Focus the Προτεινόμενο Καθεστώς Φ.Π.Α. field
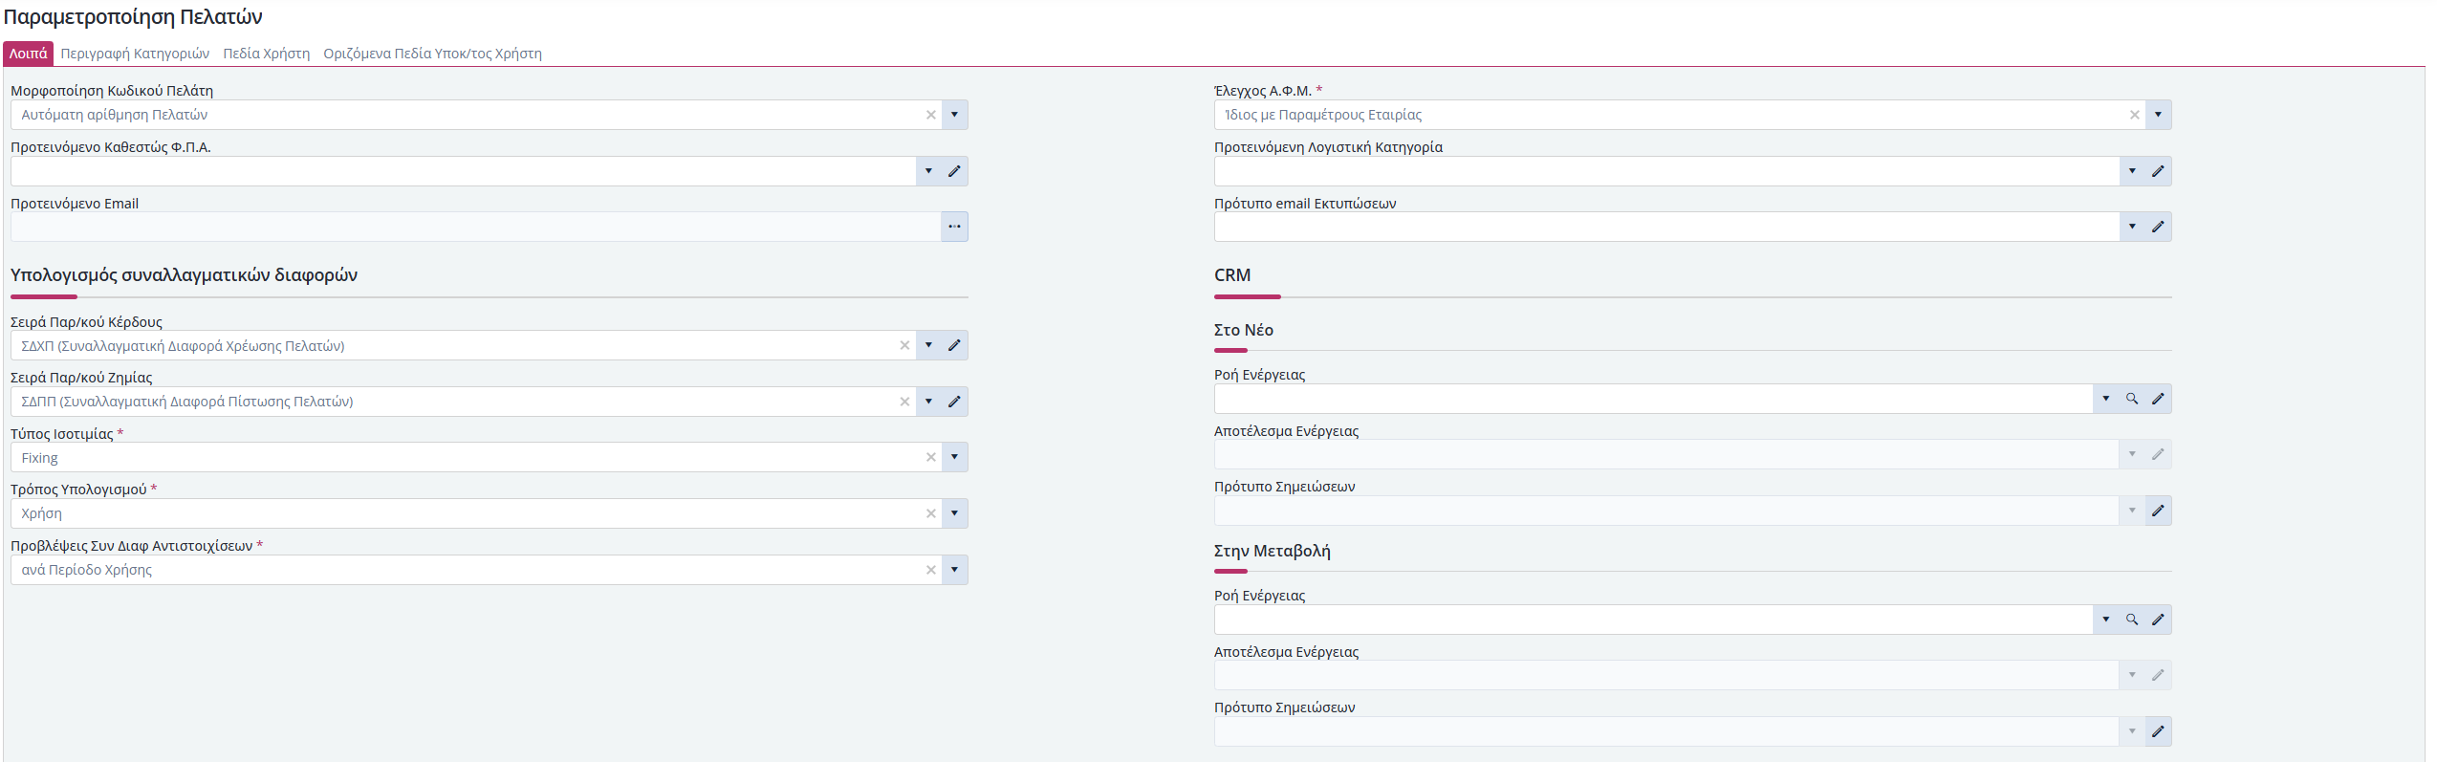Image resolution: width=2437 pixels, height=762 pixels. [463, 171]
